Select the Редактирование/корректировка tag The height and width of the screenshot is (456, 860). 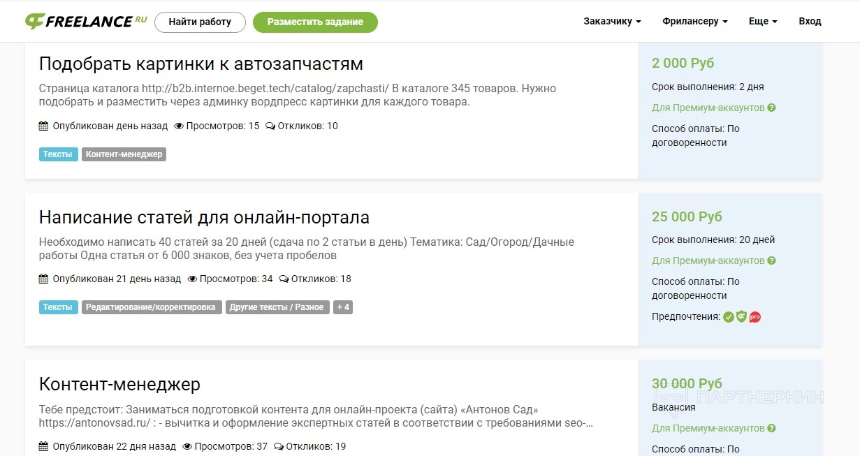152,307
